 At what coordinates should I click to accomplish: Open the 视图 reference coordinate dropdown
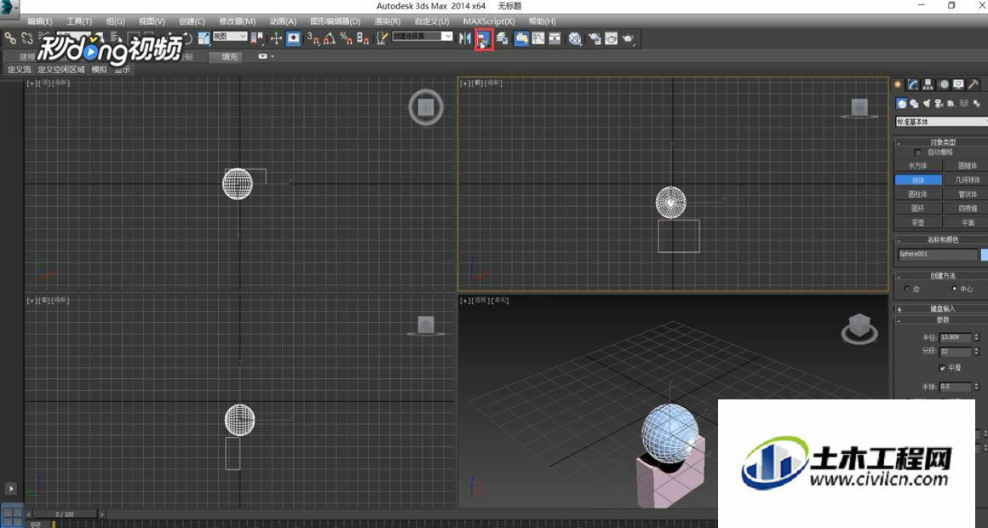coord(230,37)
